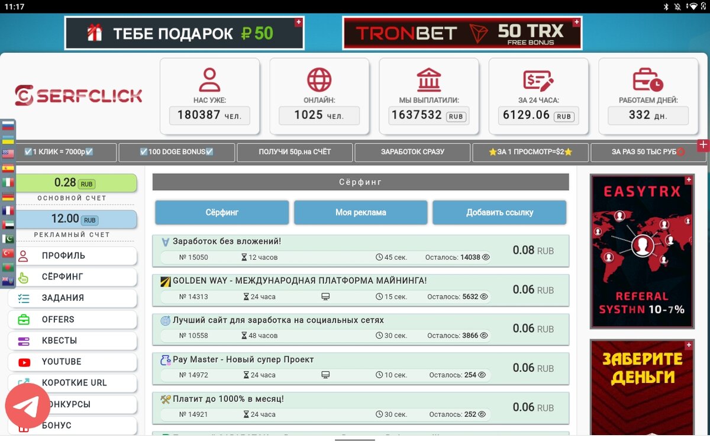Viewport: 710px width, 444px height.
Task: Open the Telegram floating button
Action: pos(28,406)
